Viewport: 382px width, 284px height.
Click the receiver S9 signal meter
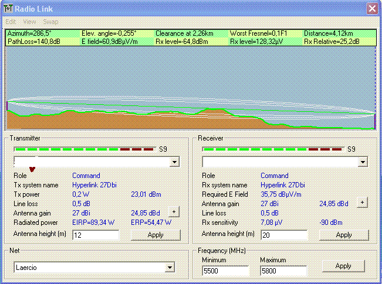tap(274, 149)
